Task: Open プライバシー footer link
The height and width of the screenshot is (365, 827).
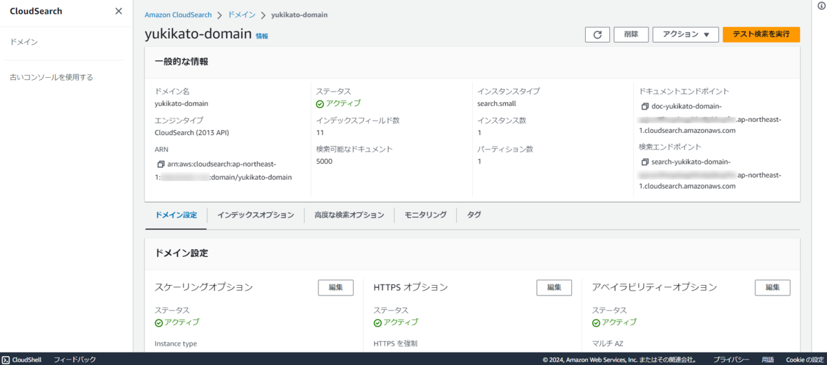Action: (731, 359)
